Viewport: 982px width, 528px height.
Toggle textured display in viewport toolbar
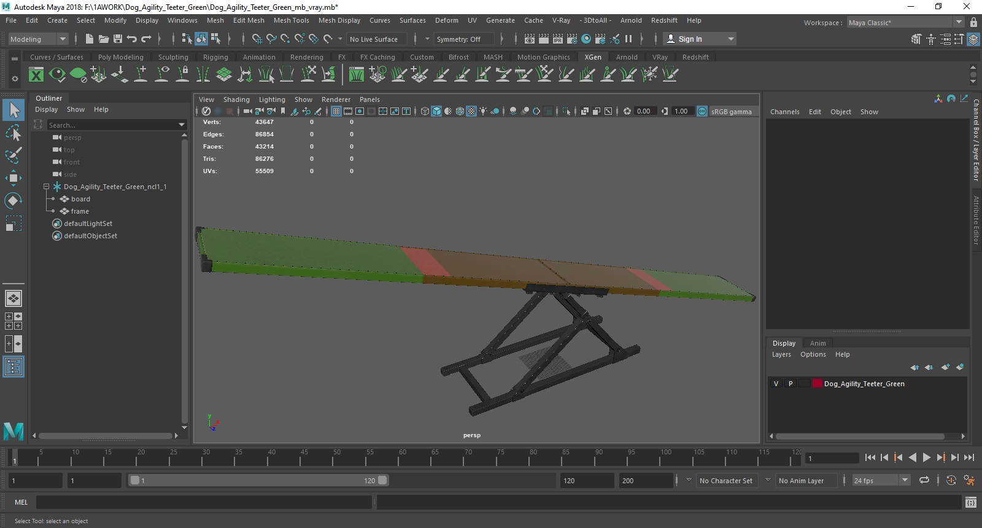point(471,111)
